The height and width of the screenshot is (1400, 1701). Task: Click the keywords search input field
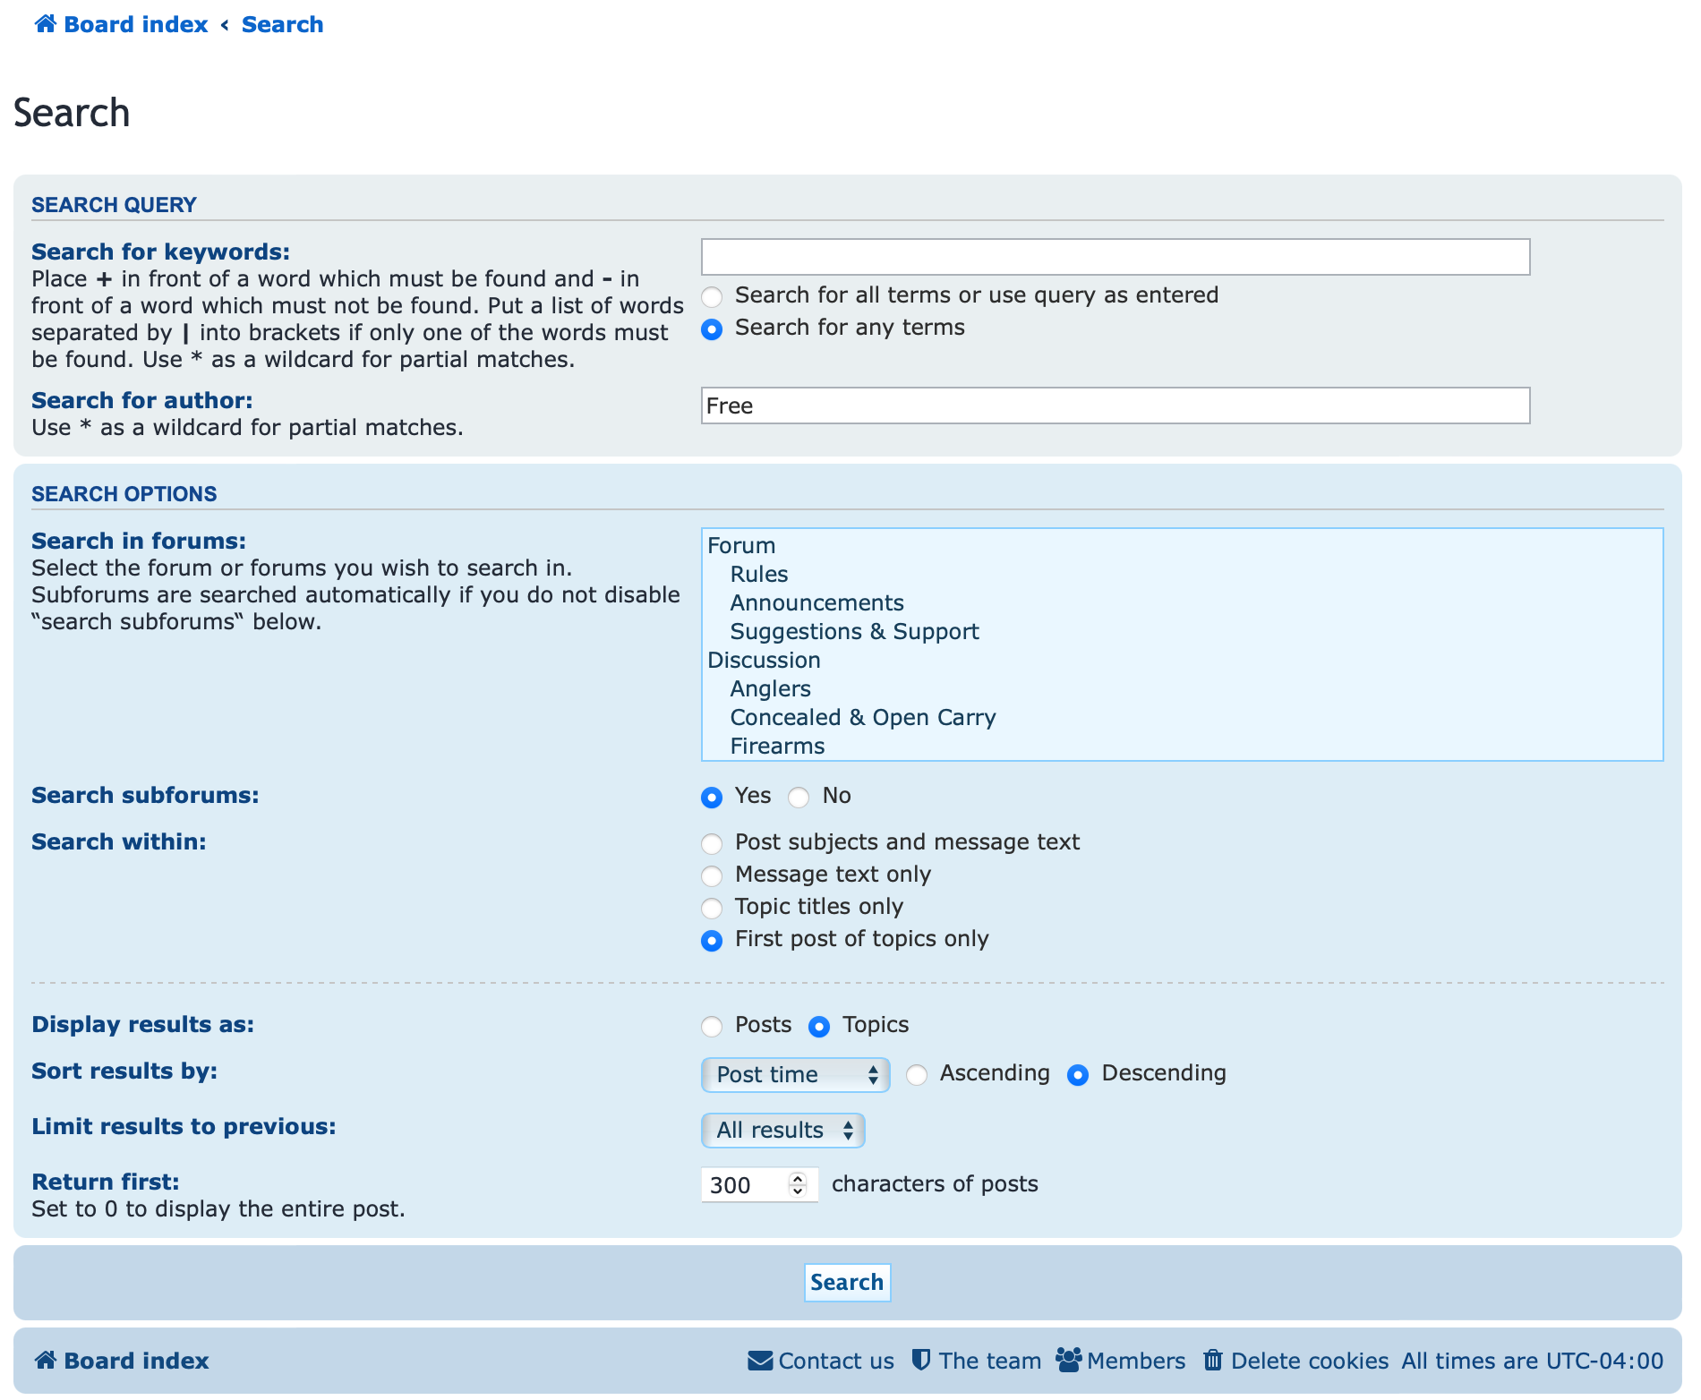coord(1115,257)
